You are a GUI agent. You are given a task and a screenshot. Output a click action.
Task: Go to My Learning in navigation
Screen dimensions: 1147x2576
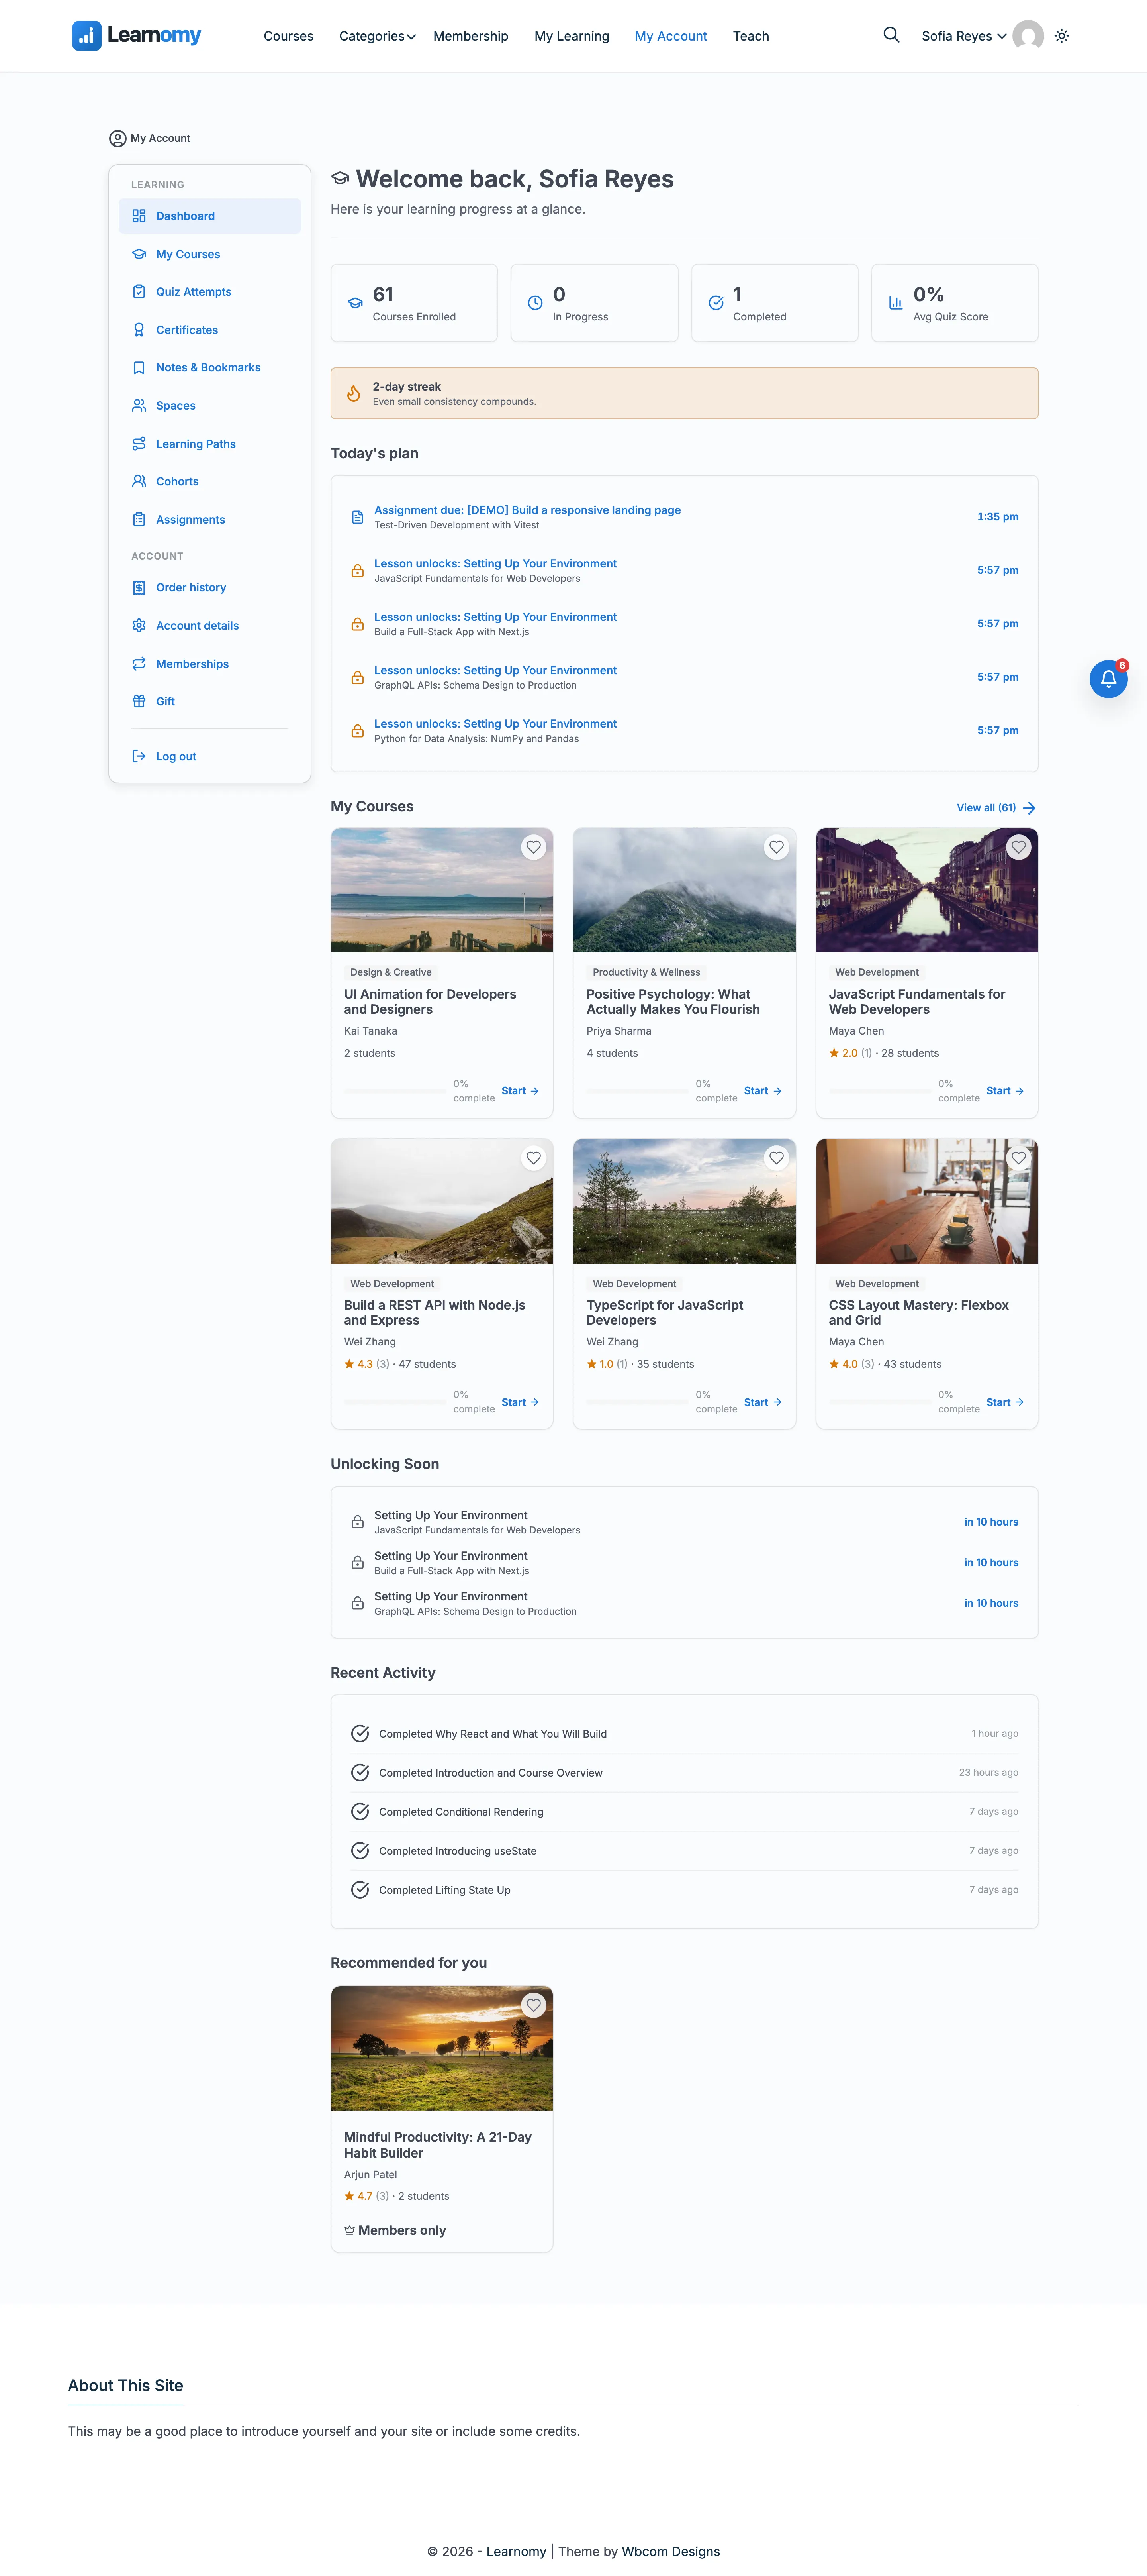point(572,36)
